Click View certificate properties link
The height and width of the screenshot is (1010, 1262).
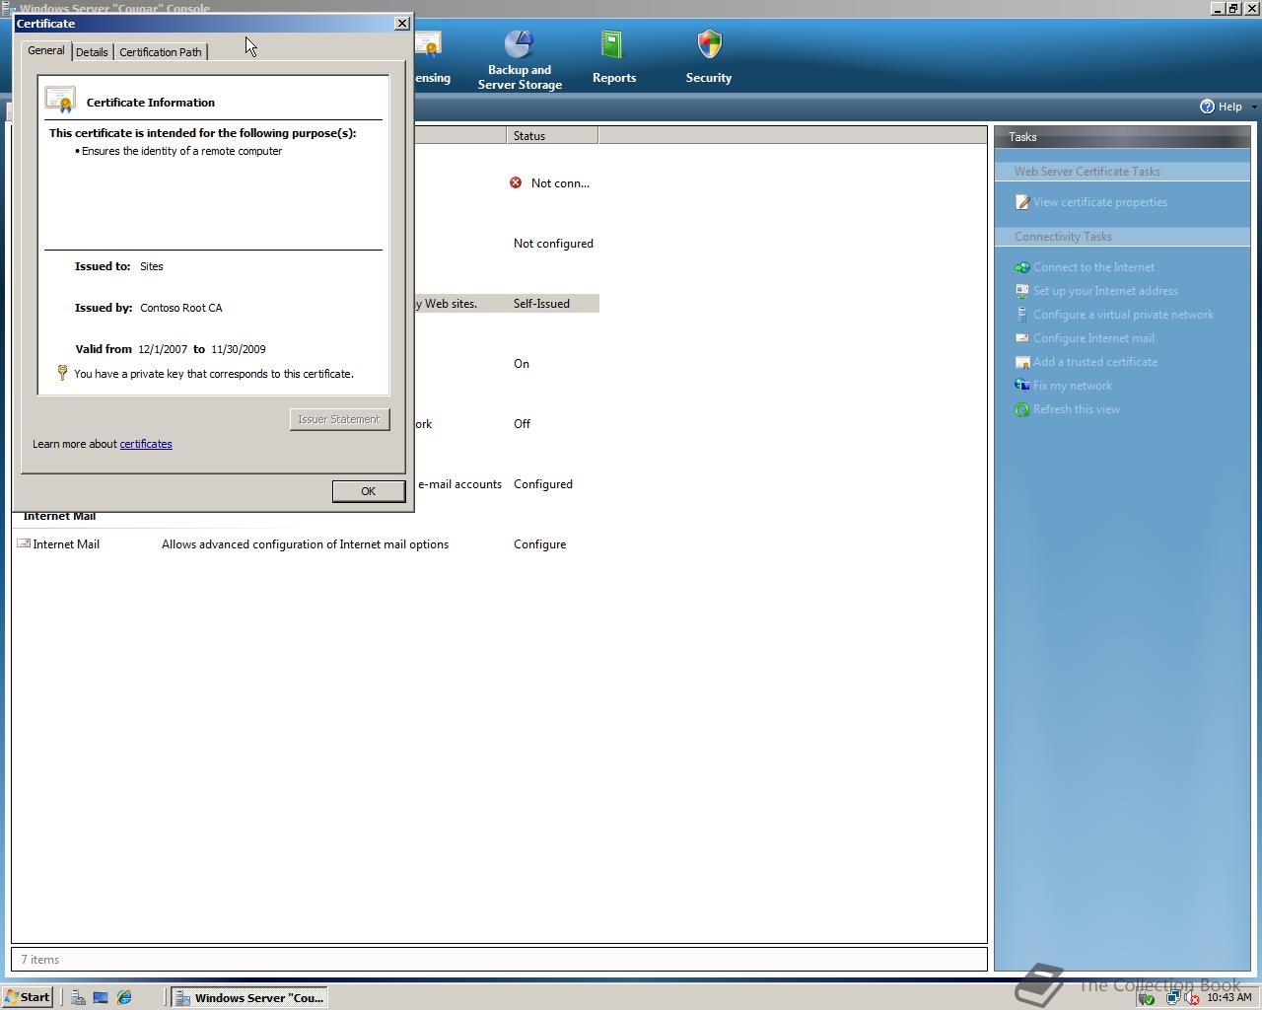click(x=1100, y=202)
